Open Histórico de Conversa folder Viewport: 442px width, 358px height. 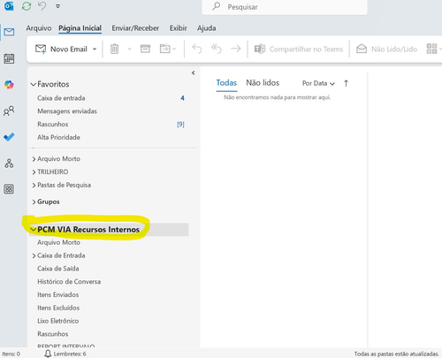69,282
